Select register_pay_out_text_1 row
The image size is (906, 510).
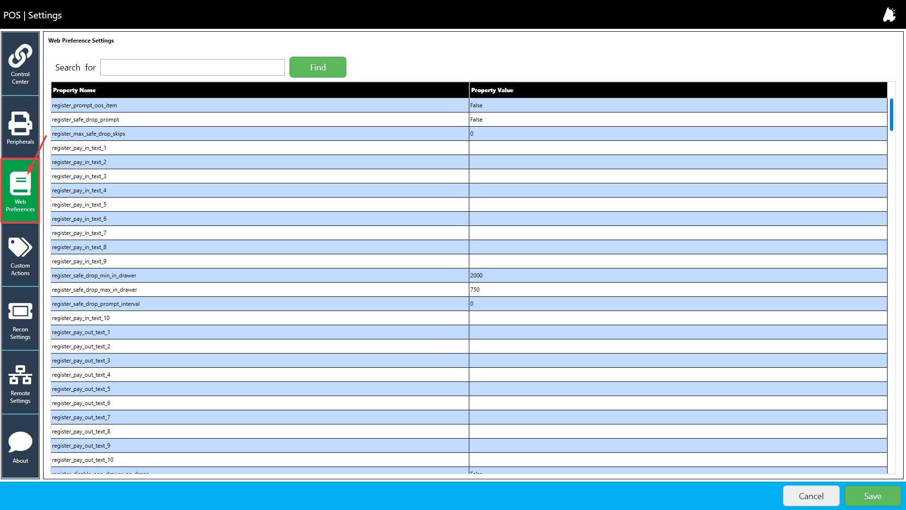click(469, 332)
